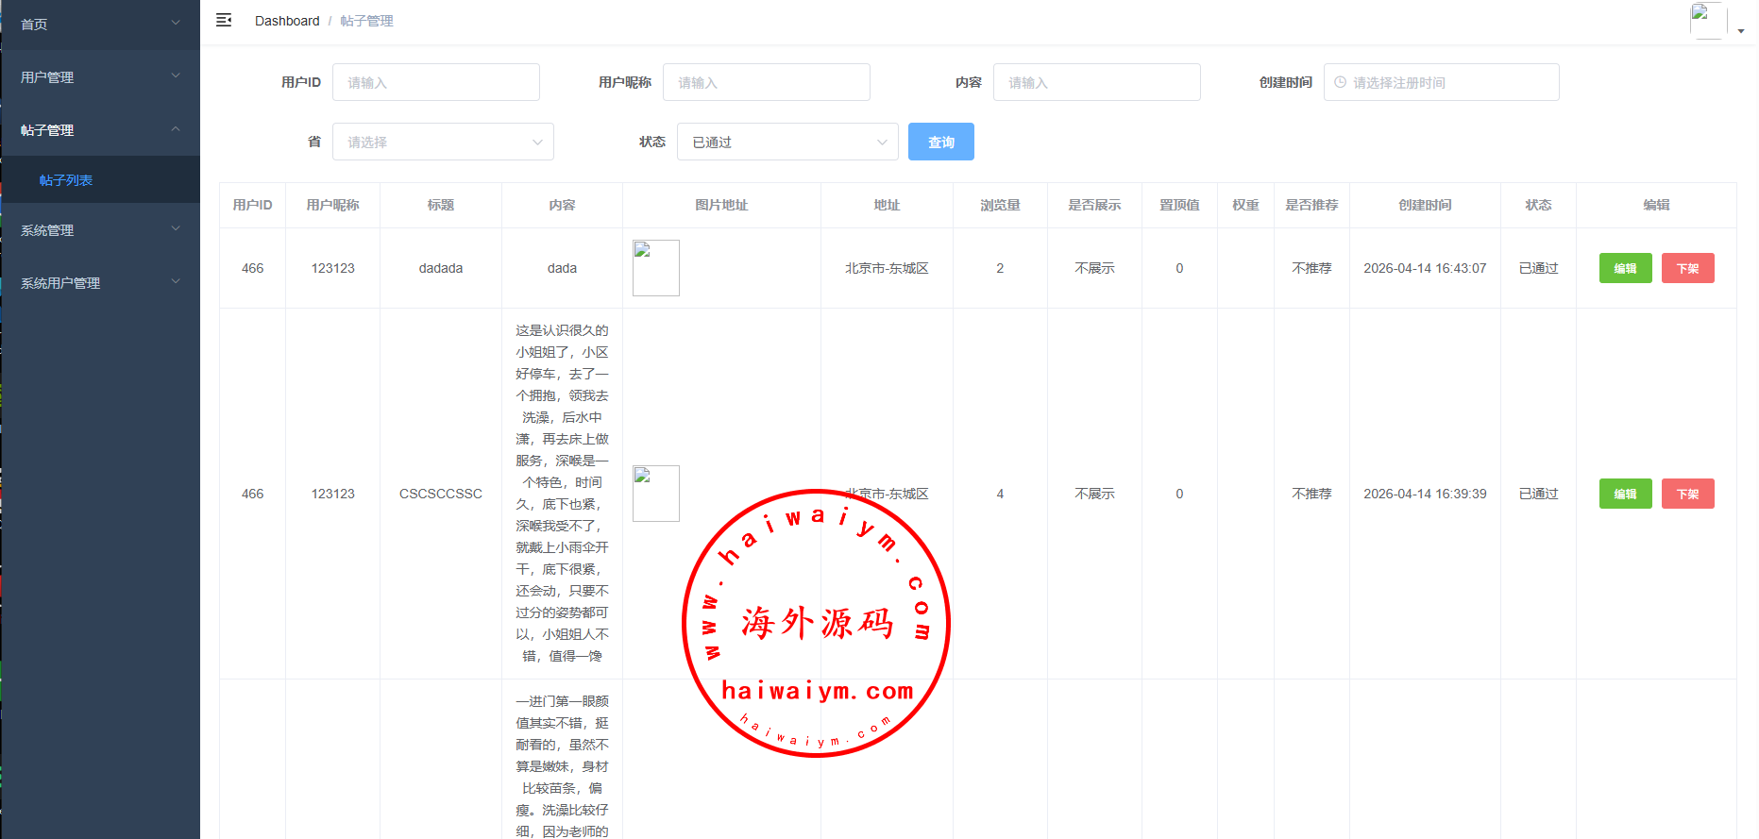
Task: Click the clock icon in 创建时间 field
Action: [1340, 82]
